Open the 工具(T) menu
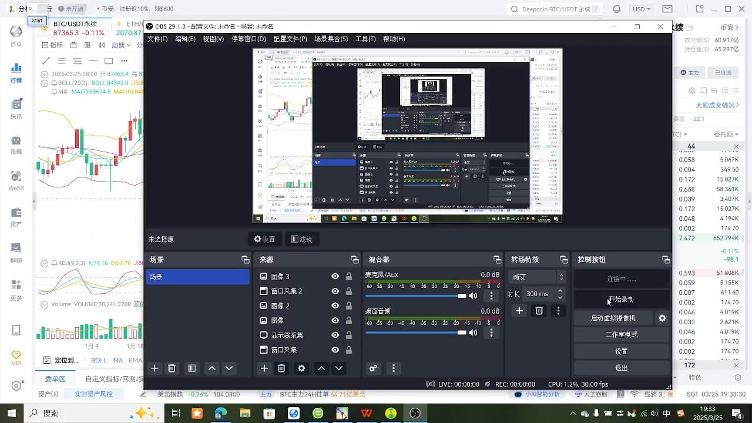Image resolution: width=752 pixels, height=423 pixels. click(365, 39)
